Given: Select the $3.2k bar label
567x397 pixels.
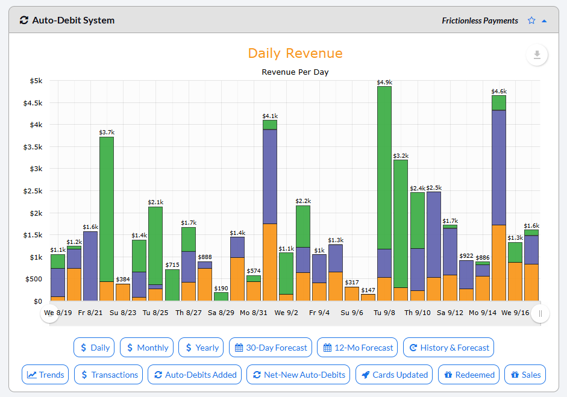Looking at the screenshot, I should (x=401, y=156).
